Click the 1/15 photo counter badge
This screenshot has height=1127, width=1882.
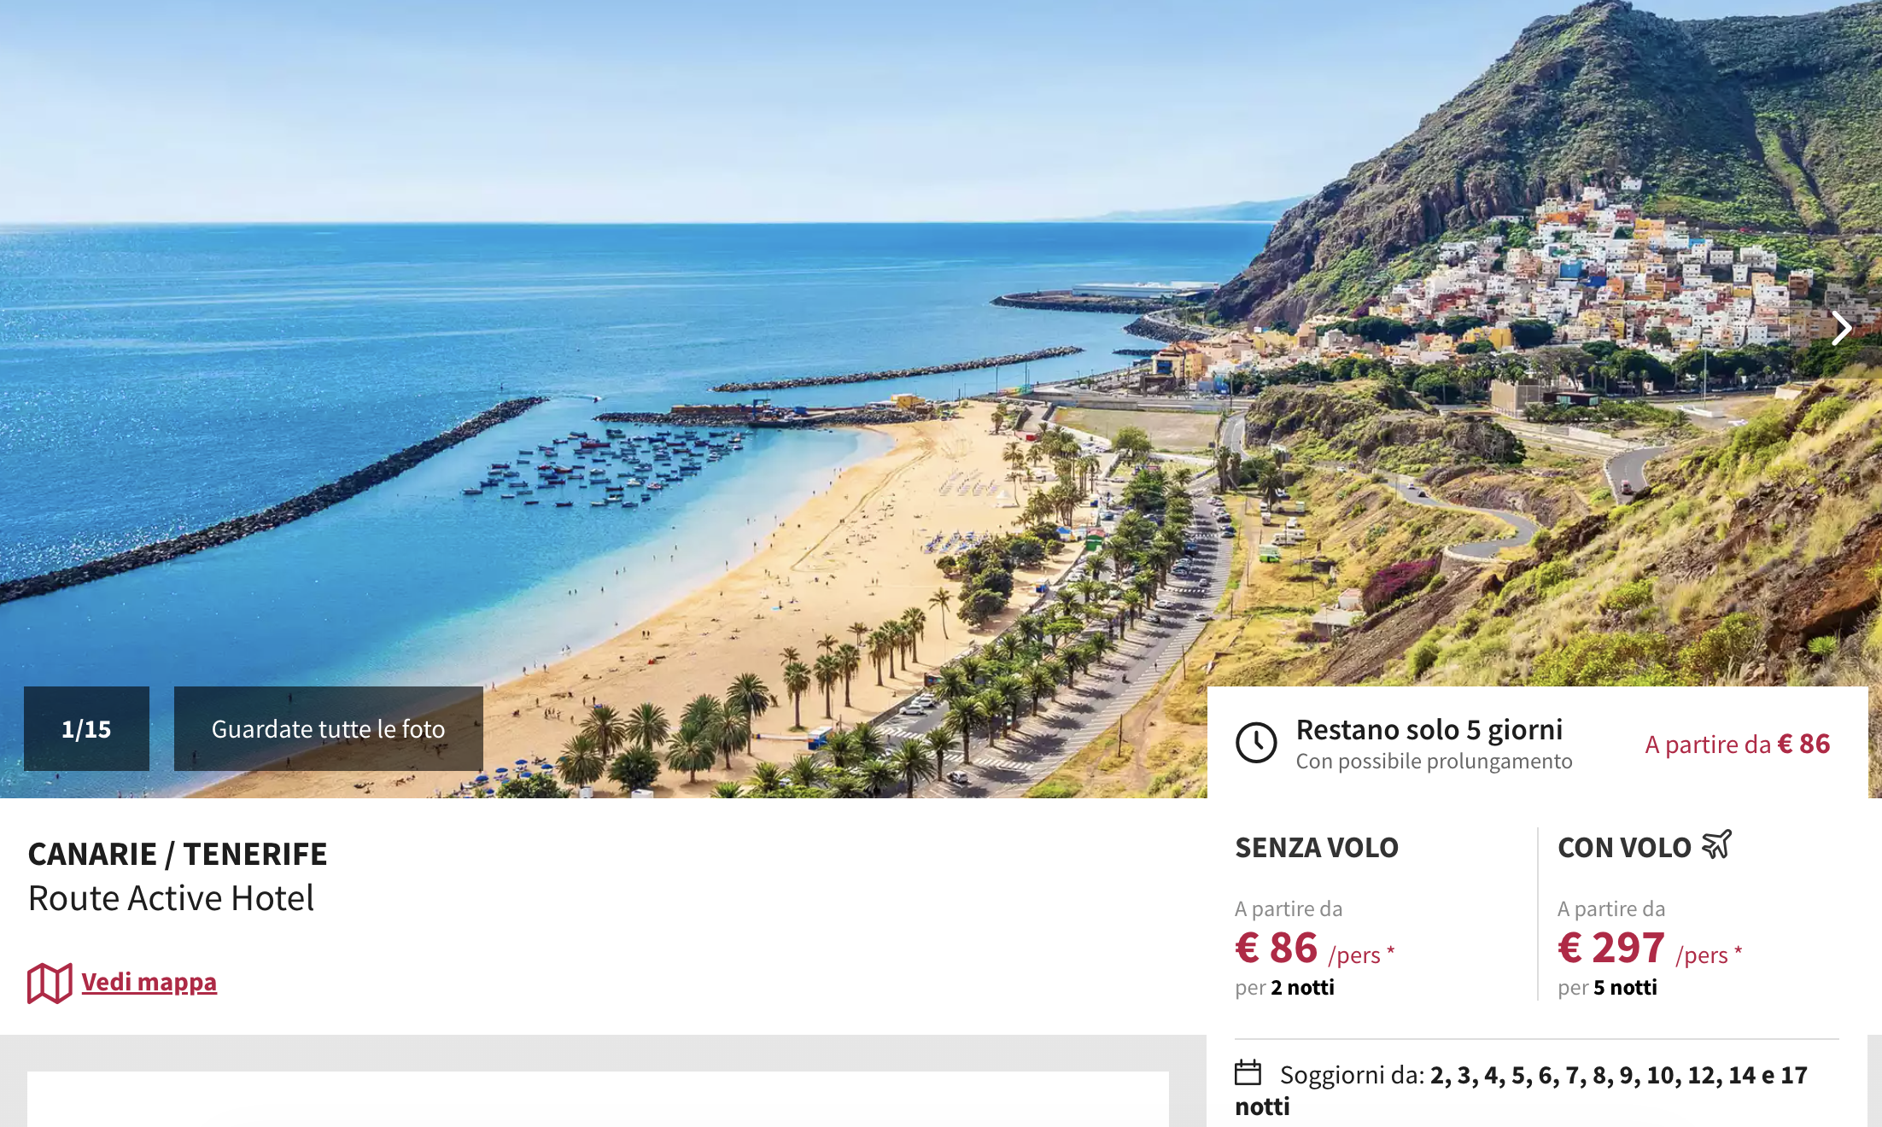coord(86,728)
